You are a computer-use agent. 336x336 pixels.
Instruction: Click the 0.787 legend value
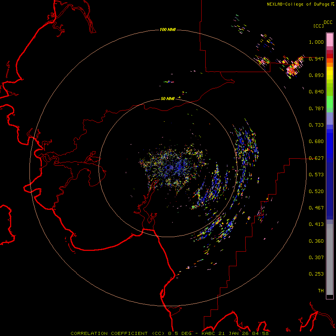pos(316,108)
